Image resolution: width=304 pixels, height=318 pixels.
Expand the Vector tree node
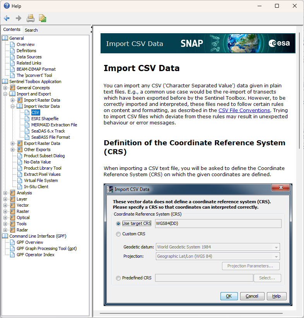pos(5,205)
